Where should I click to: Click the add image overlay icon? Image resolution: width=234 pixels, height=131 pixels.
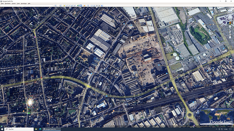tap(72, 6)
